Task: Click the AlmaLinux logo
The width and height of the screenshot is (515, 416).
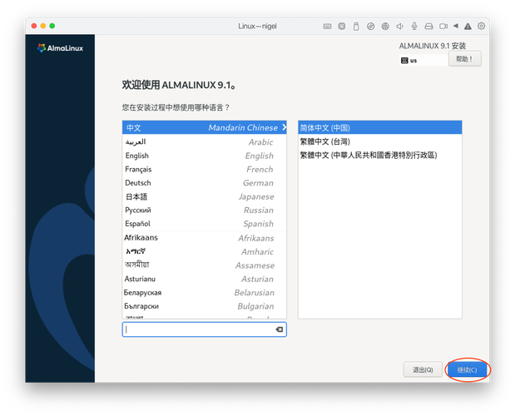Action: (x=60, y=48)
